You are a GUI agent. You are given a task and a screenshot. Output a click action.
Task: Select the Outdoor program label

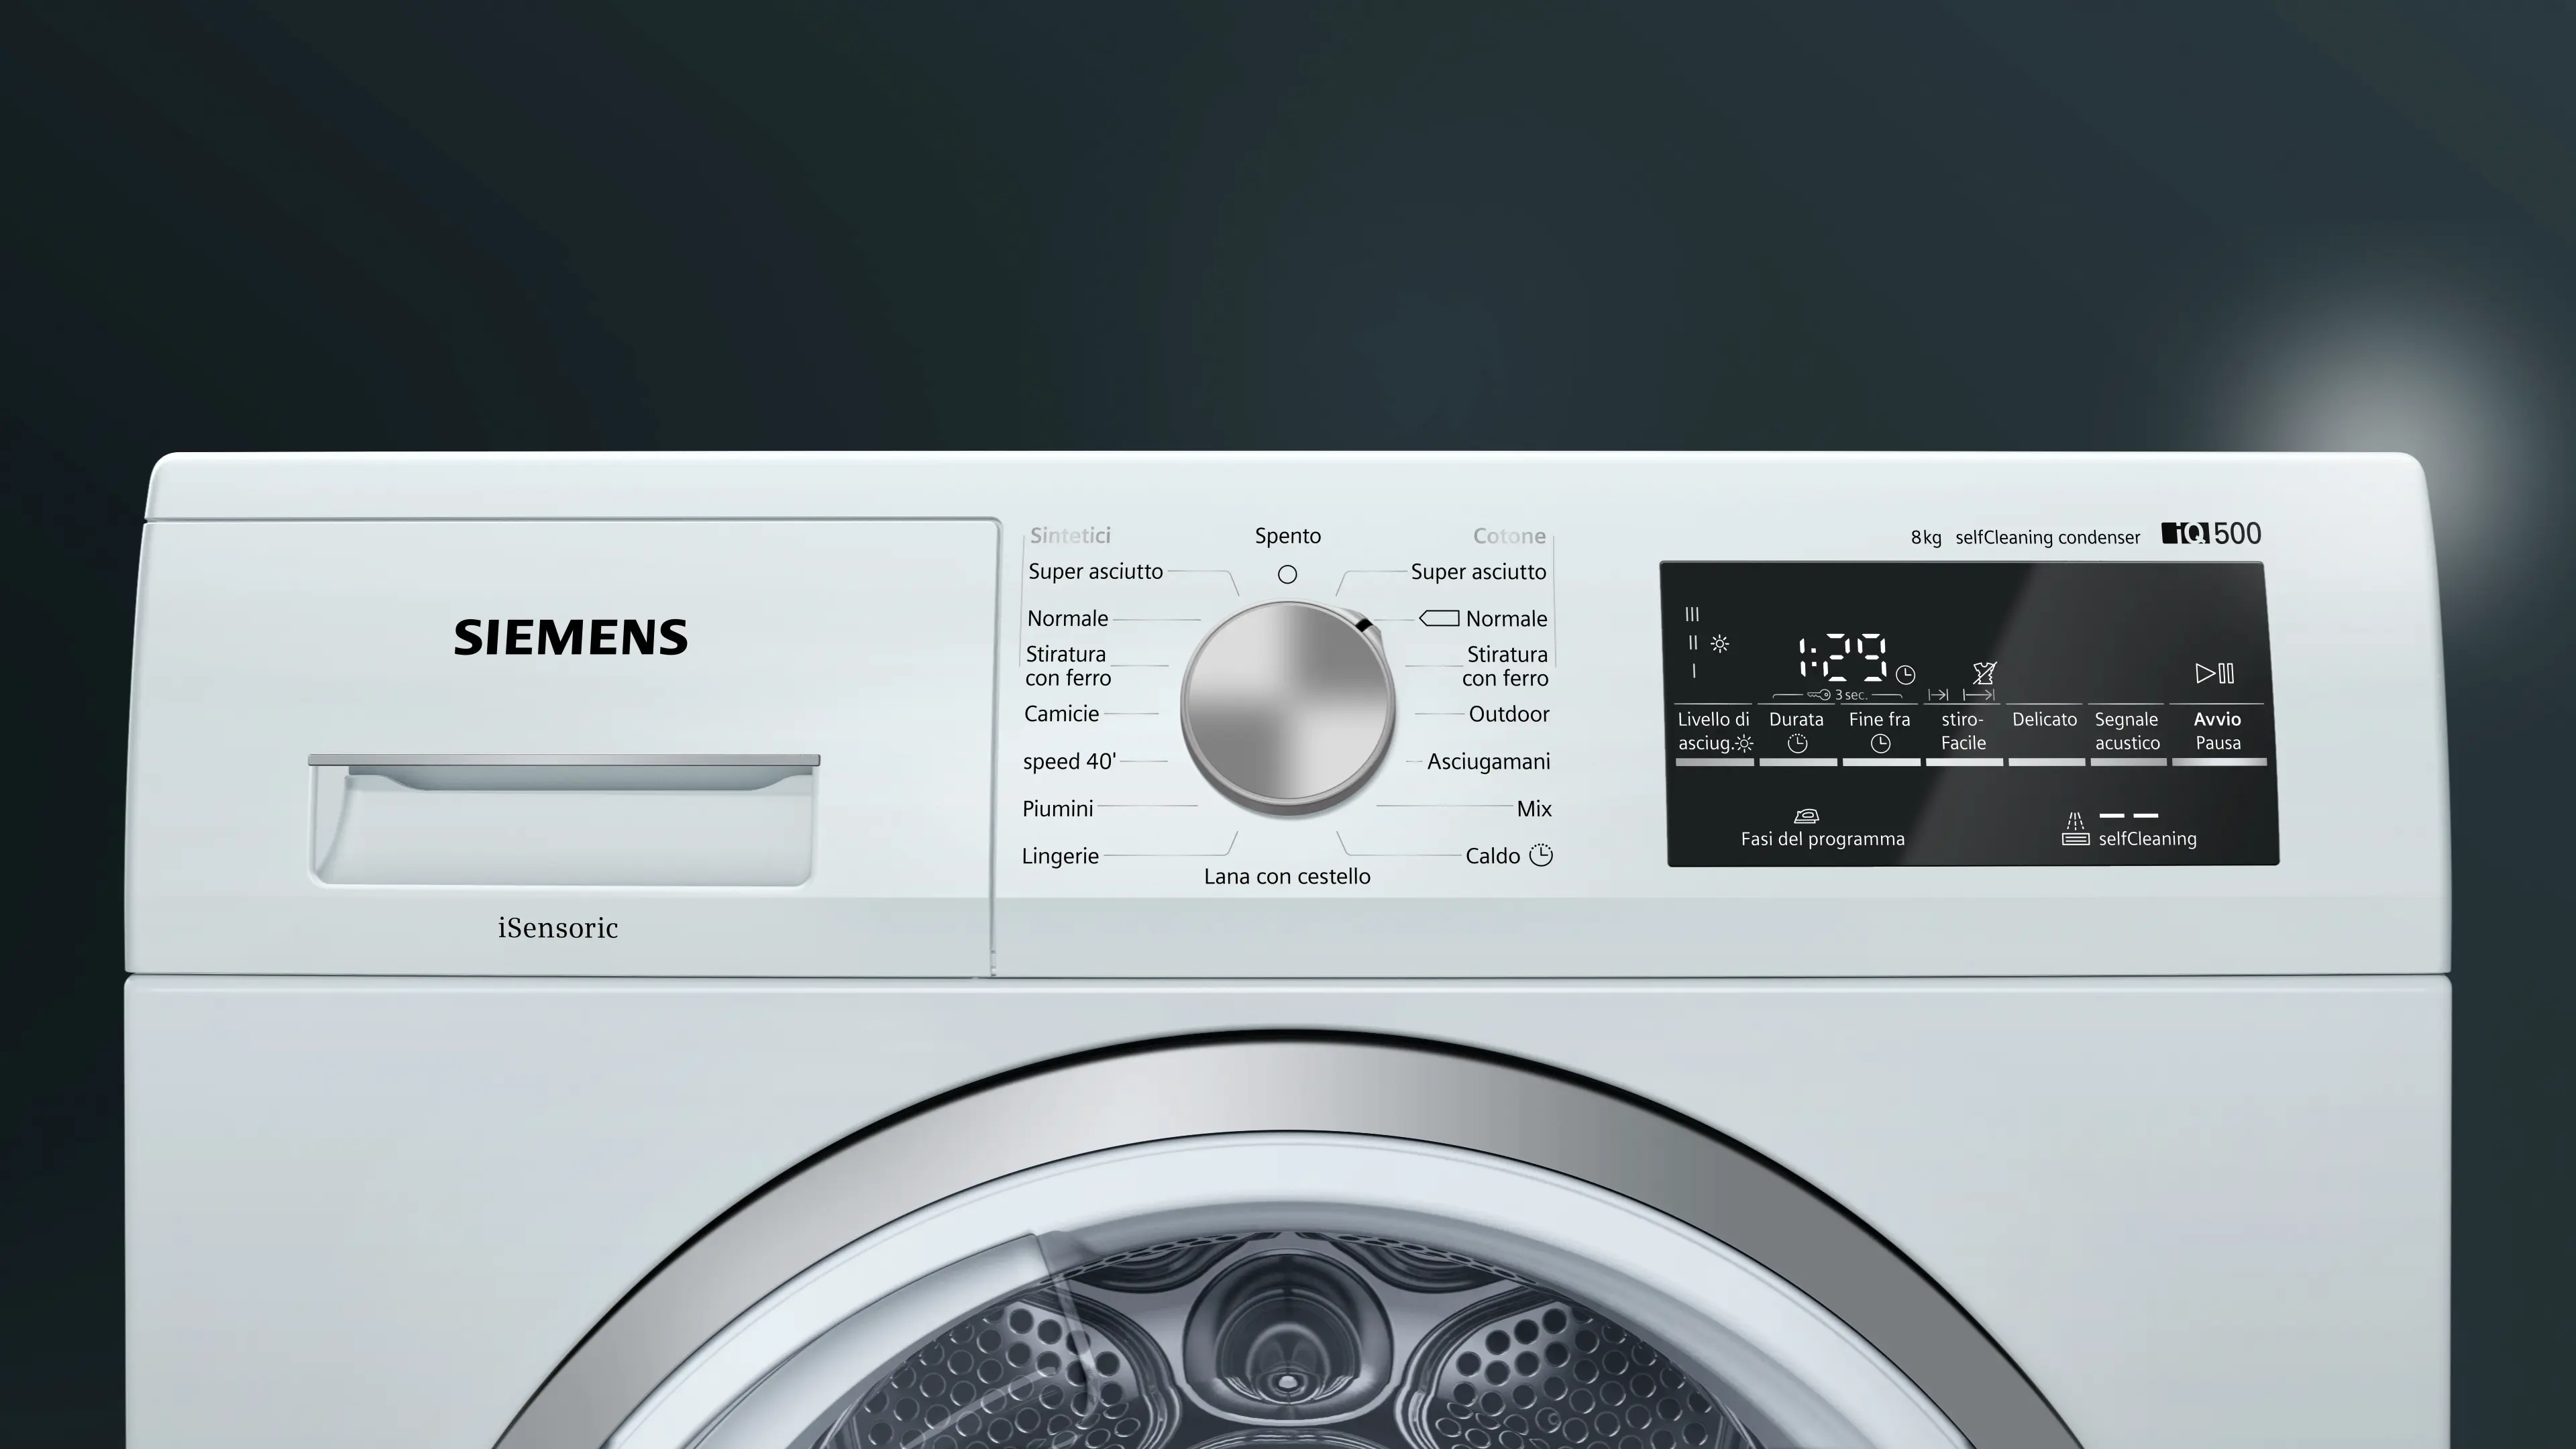(x=1508, y=714)
